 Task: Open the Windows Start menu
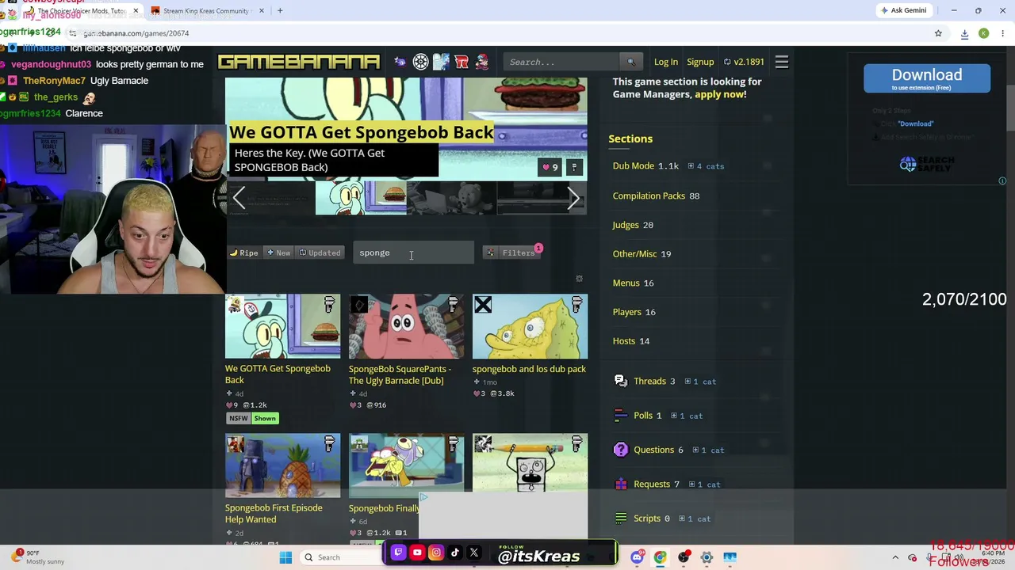tap(286, 557)
